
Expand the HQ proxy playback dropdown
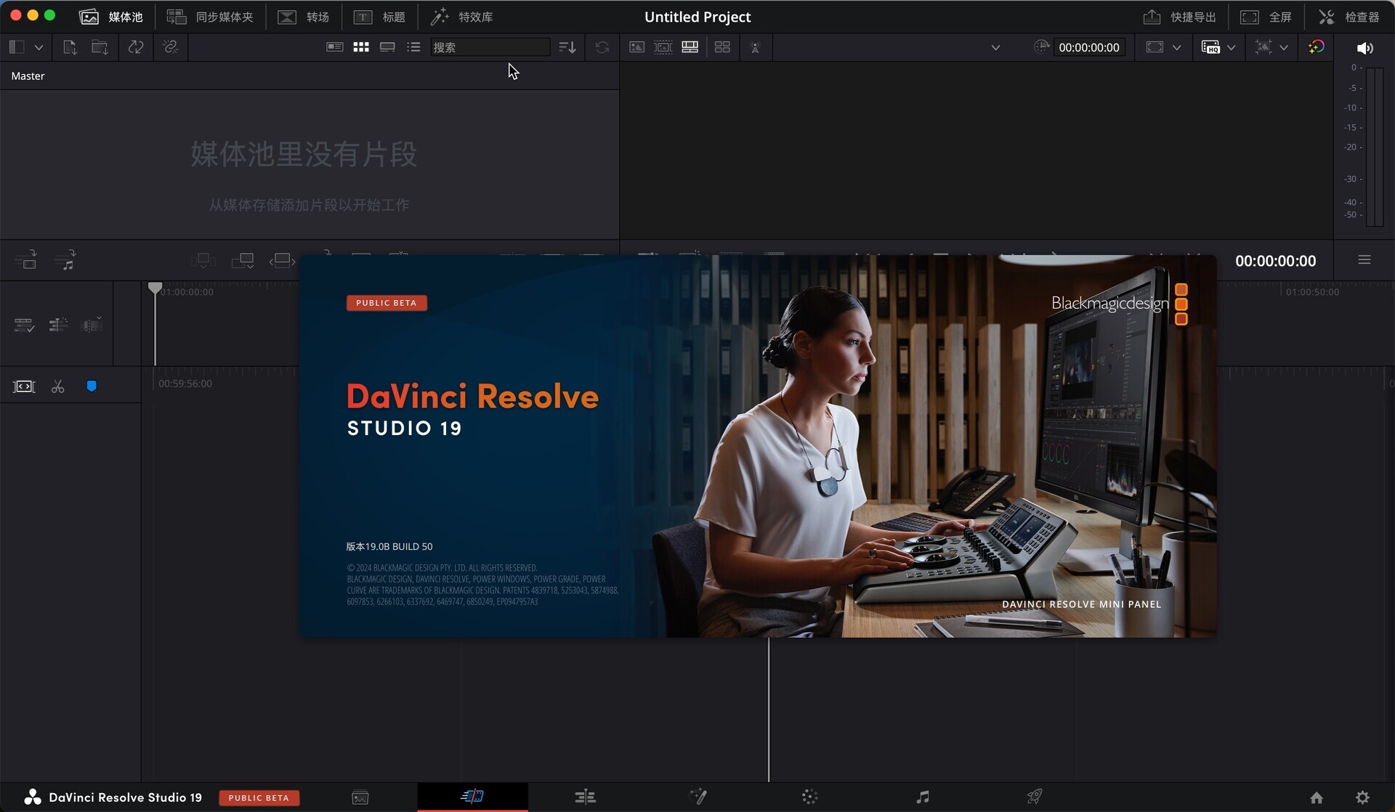click(x=1231, y=47)
